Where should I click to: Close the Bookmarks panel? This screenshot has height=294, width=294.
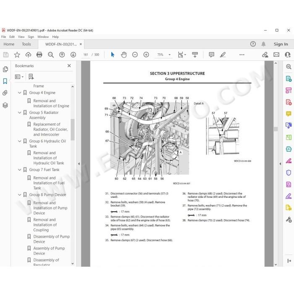coord(69,66)
